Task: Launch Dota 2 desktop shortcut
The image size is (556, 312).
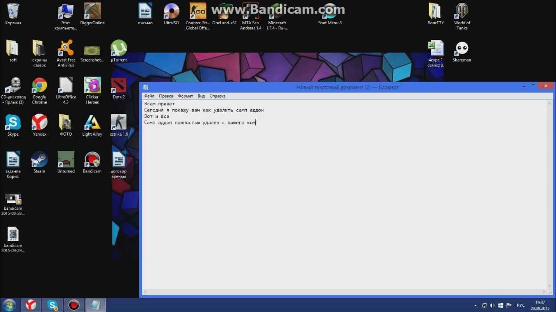Action: (119, 88)
